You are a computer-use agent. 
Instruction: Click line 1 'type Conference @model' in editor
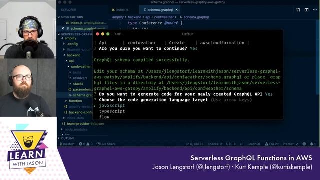155,23
